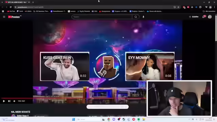Click the Erstellen create button
This screenshot has height=122, width=217.
194,17
